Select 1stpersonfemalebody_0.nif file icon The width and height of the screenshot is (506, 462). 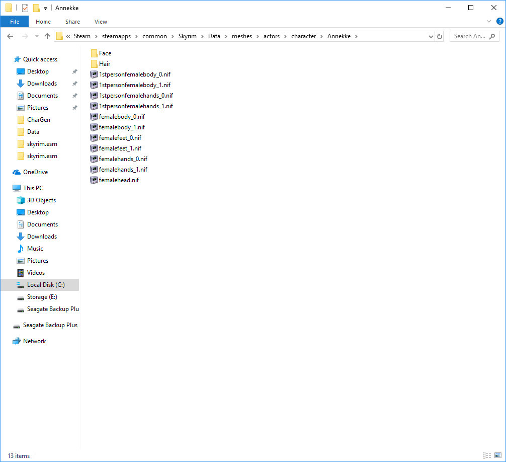94,74
